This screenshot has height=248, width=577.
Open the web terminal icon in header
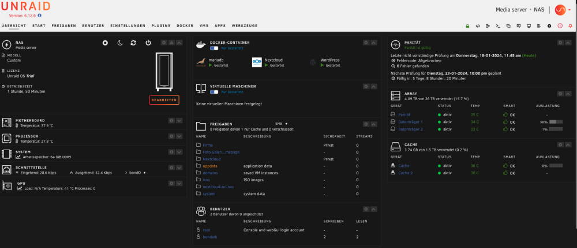498,26
